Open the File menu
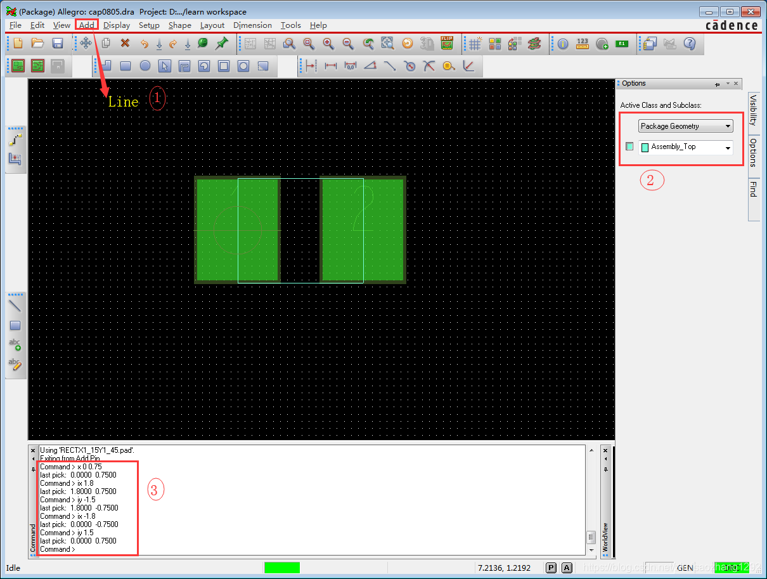This screenshot has width=767, height=579. click(15, 25)
